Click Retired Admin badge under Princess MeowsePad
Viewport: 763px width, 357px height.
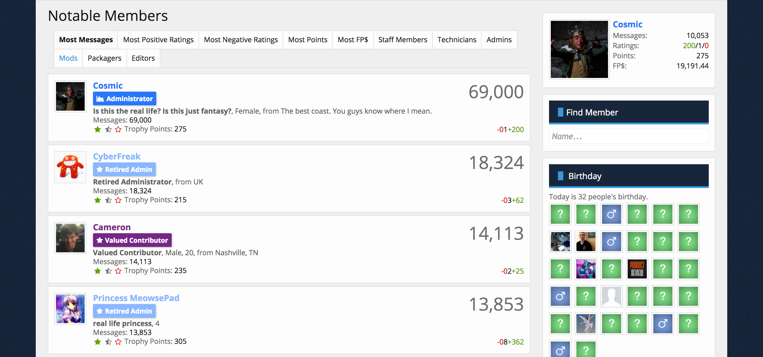(x=124, y=311)
